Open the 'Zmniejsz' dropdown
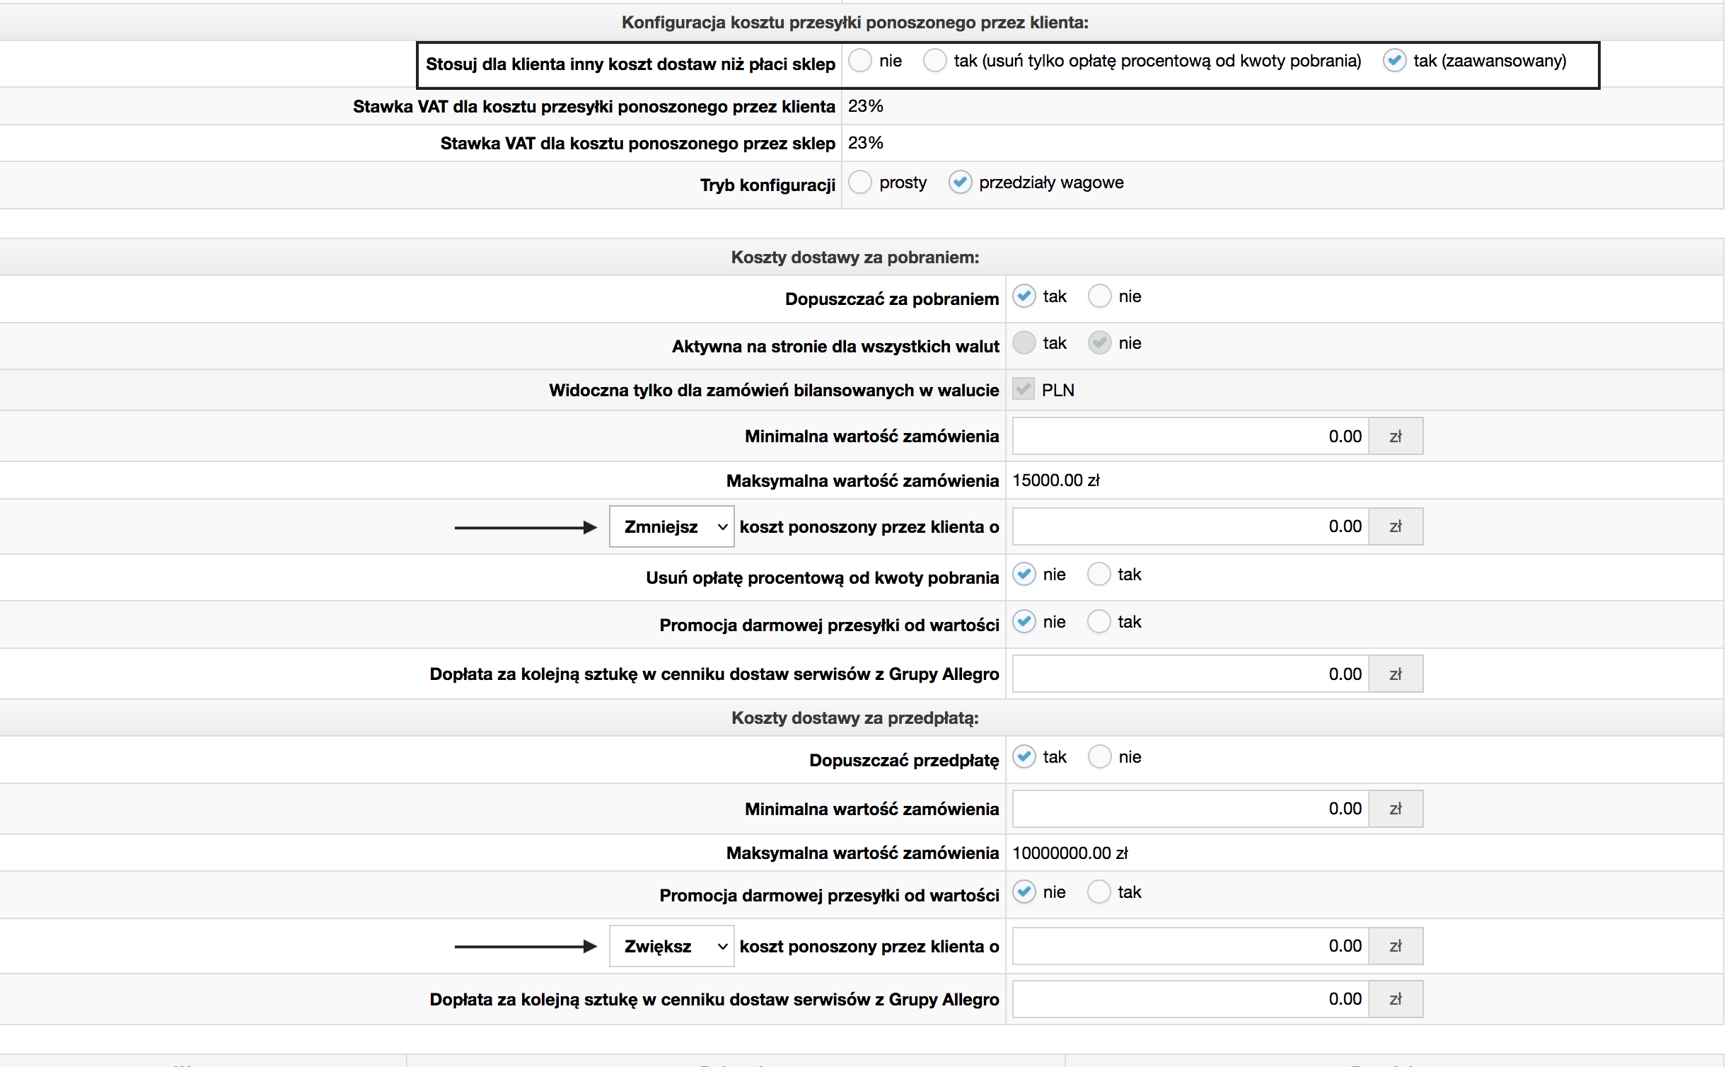This screenshot has height=1067, width=1733. pyautogui.click(x=671, y=526)
